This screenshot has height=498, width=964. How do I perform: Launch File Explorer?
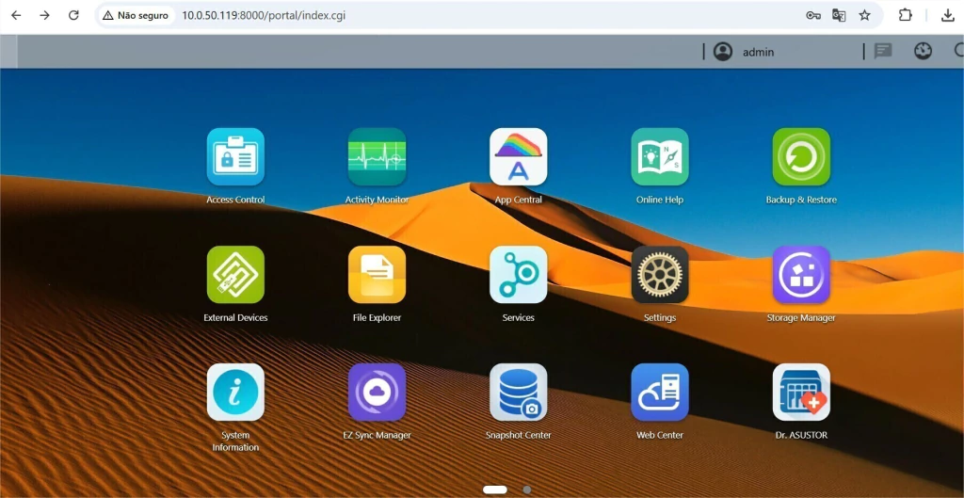tap(377, 275)
